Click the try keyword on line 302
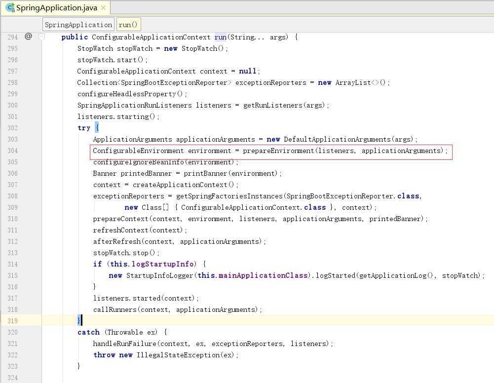494x383 pixels. tap(84, 128)
